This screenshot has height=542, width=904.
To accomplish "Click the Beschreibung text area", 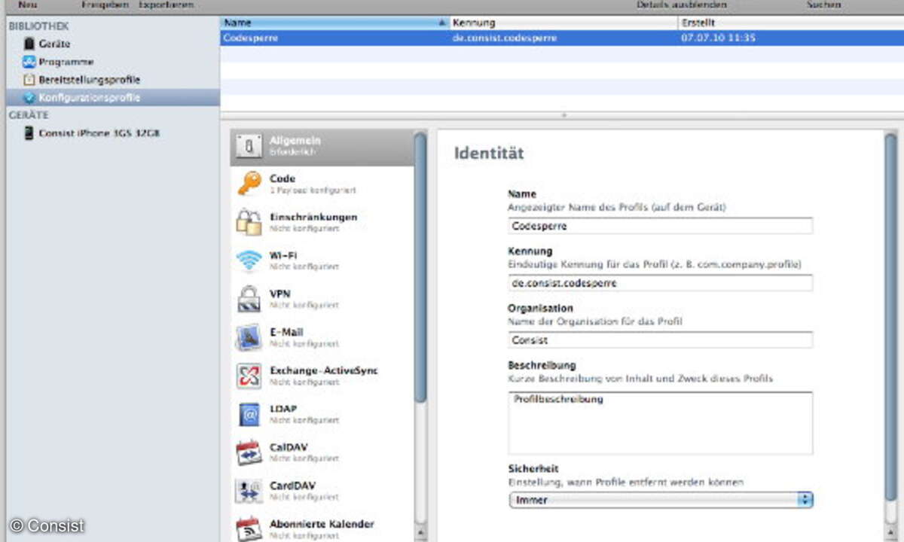I will (661, 423).
